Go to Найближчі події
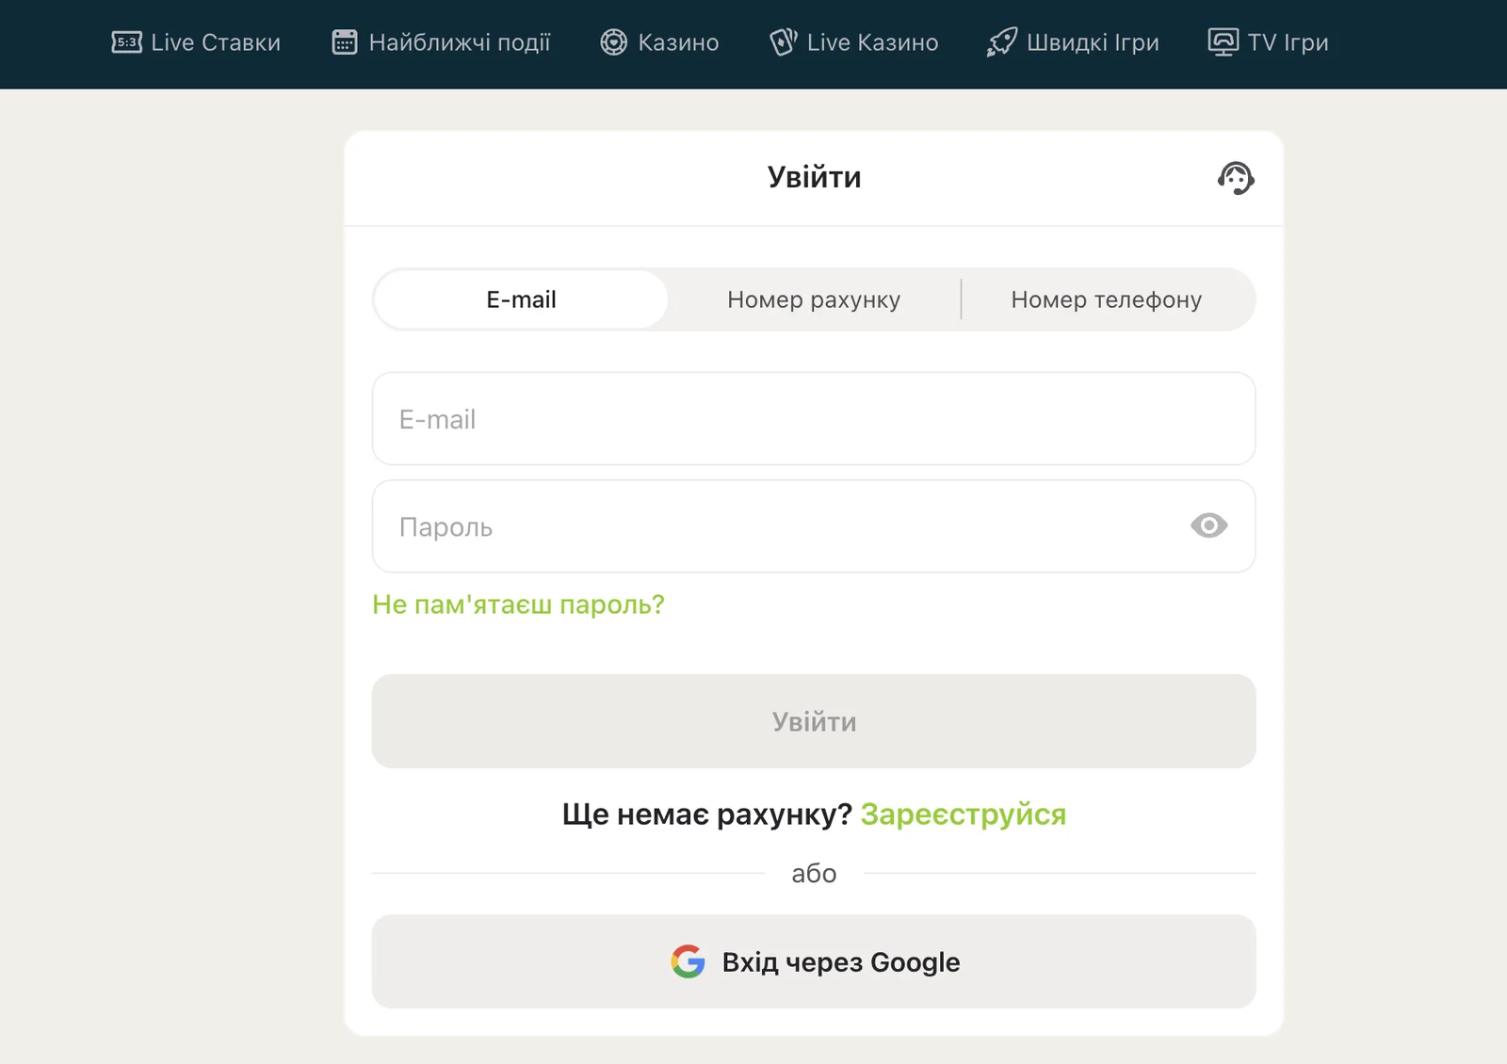 point(441,42)
